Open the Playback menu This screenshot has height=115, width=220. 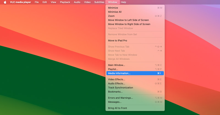65,2
